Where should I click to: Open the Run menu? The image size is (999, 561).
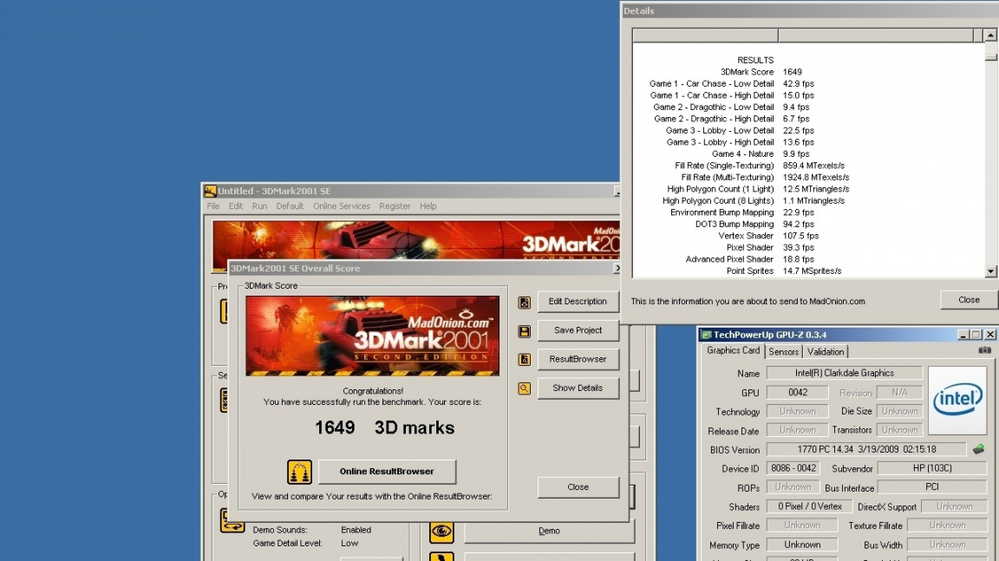pyautogui.click(x=259, y=206)
